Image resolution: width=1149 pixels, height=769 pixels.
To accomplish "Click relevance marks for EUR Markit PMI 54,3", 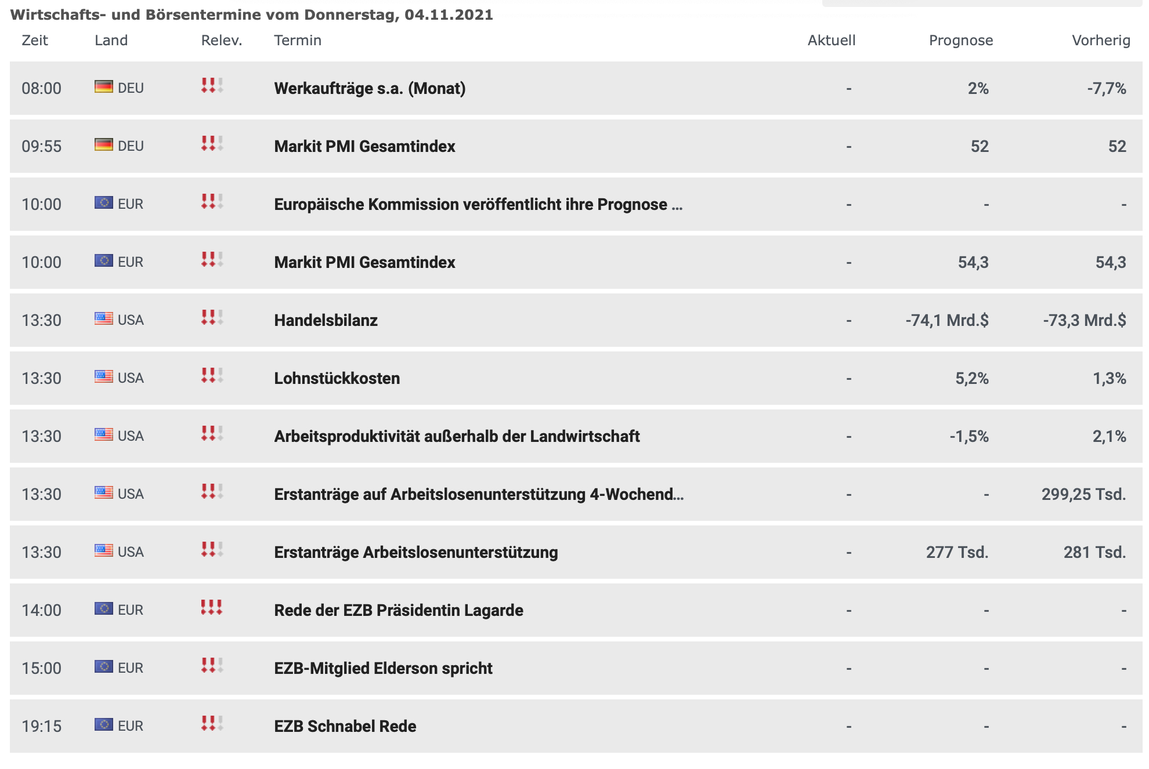I will tap(212, 259).
